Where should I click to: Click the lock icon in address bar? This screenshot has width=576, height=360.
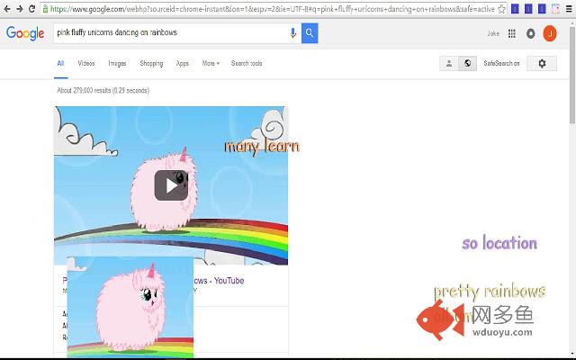[45, 9]
